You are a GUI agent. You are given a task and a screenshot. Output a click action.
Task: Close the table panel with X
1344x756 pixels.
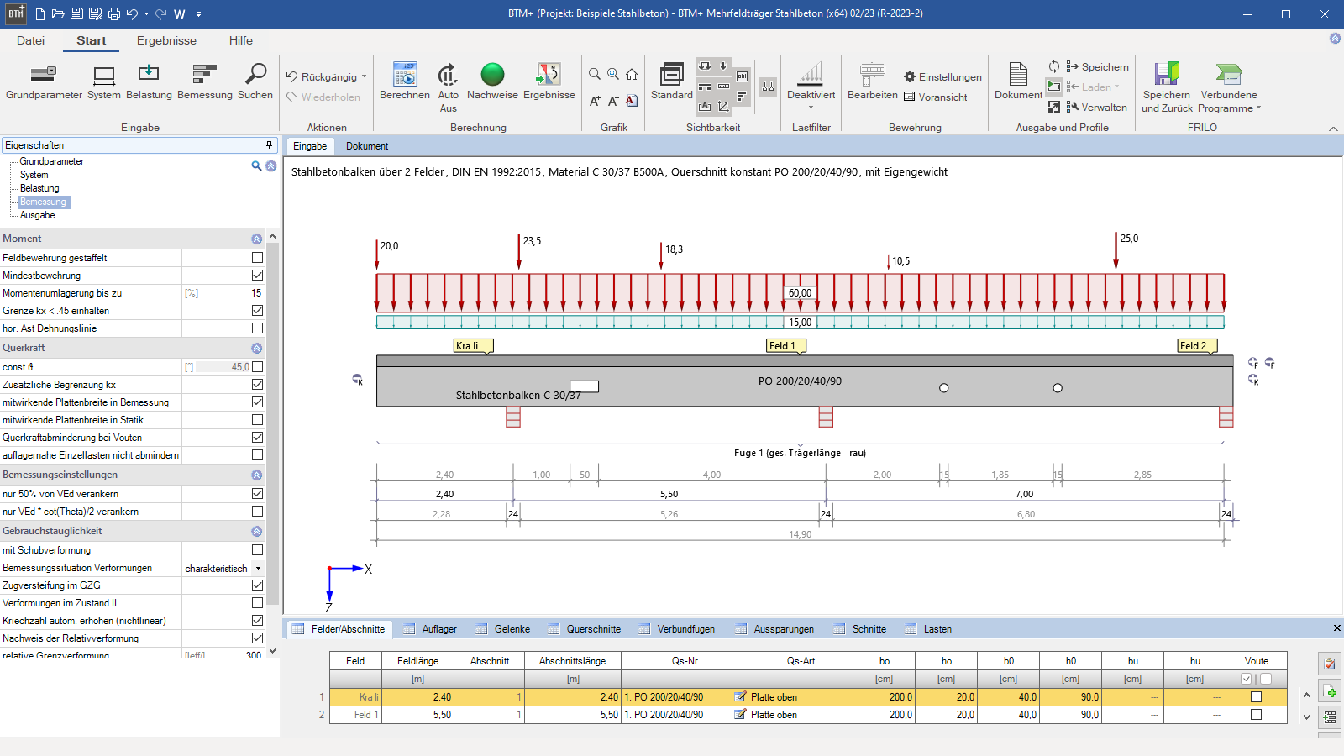tap(1336, 628)
